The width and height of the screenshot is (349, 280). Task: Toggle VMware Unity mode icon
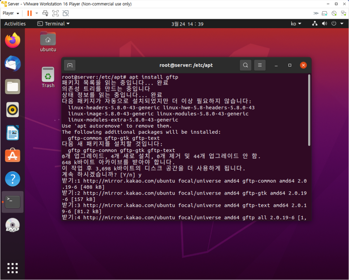(66, 13)
